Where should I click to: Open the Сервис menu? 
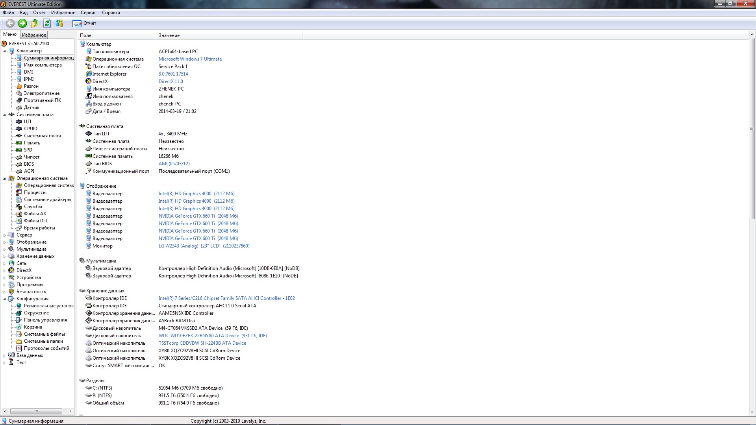[x=89, y=13]
